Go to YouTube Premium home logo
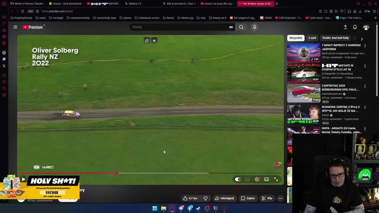The image size is (379, 213). point(33,27)
